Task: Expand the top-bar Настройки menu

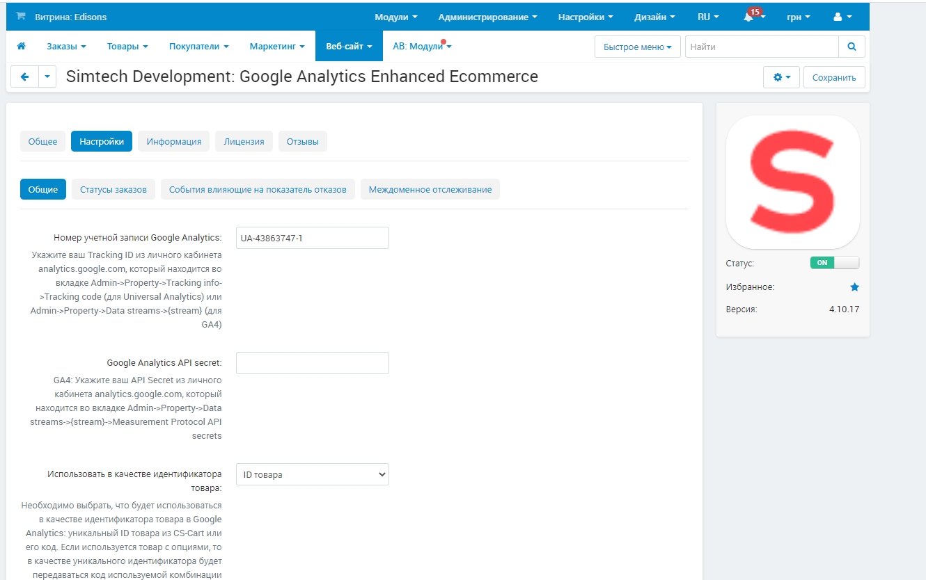Action: (x=586, y=17)
